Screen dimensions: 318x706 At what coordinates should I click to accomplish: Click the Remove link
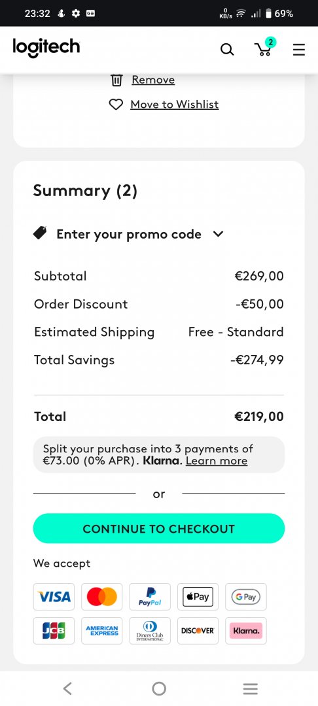153,80
